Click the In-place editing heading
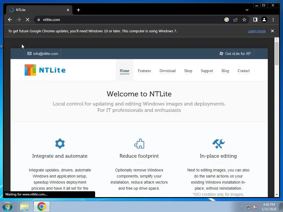Screen dimensions: 283x212 [218, 156]
